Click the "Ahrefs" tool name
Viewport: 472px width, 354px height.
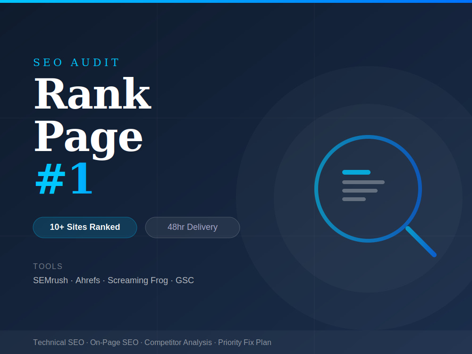pyautogui.click(x=88, y=280)
